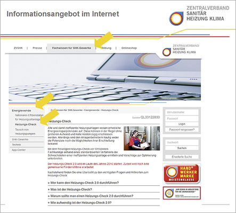Click the Informationsangebot im Internet title

63,14
